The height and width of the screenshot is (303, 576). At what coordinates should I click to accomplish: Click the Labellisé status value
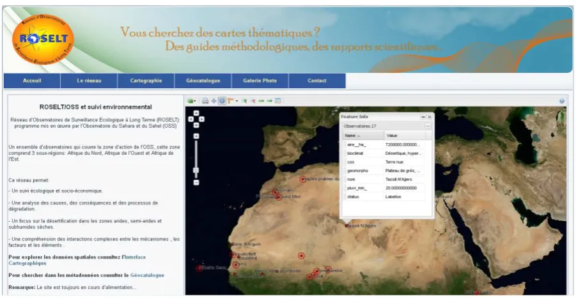(x=393, y=197)
